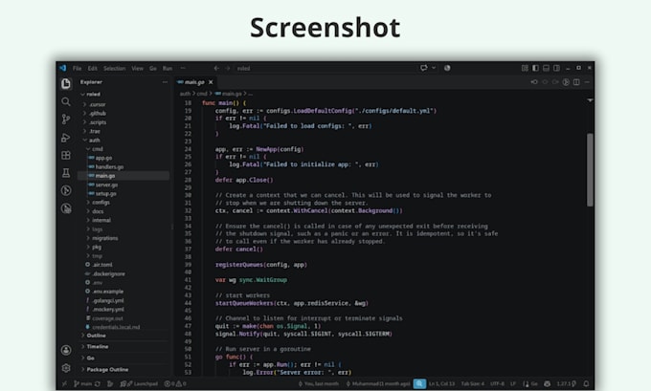Open the title bar menu overflow ellipsis

click(183, 68)
